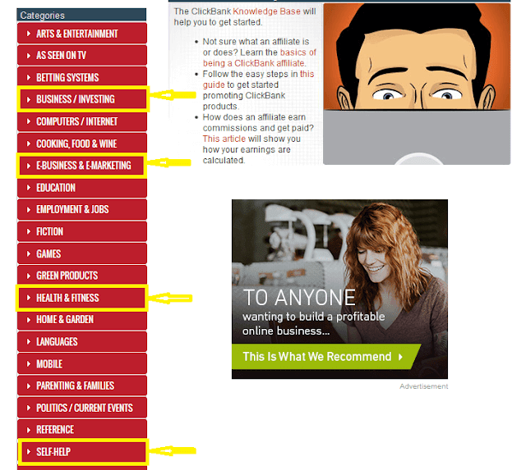The image size is (526, 470).
Task: Open the Green Products category
Action: click(82, 276)
